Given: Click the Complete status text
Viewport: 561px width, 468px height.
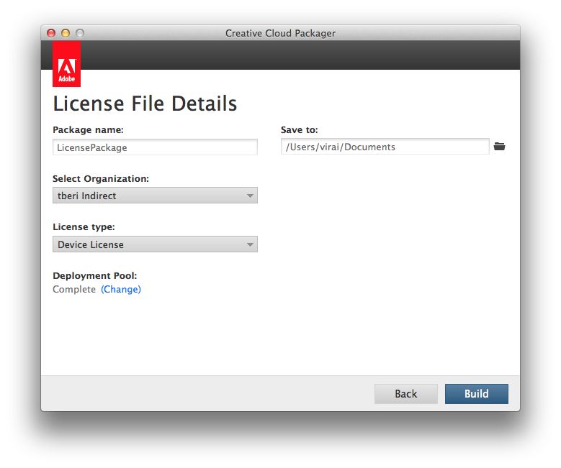Looking at the screenshot, I should click(74, 290).
